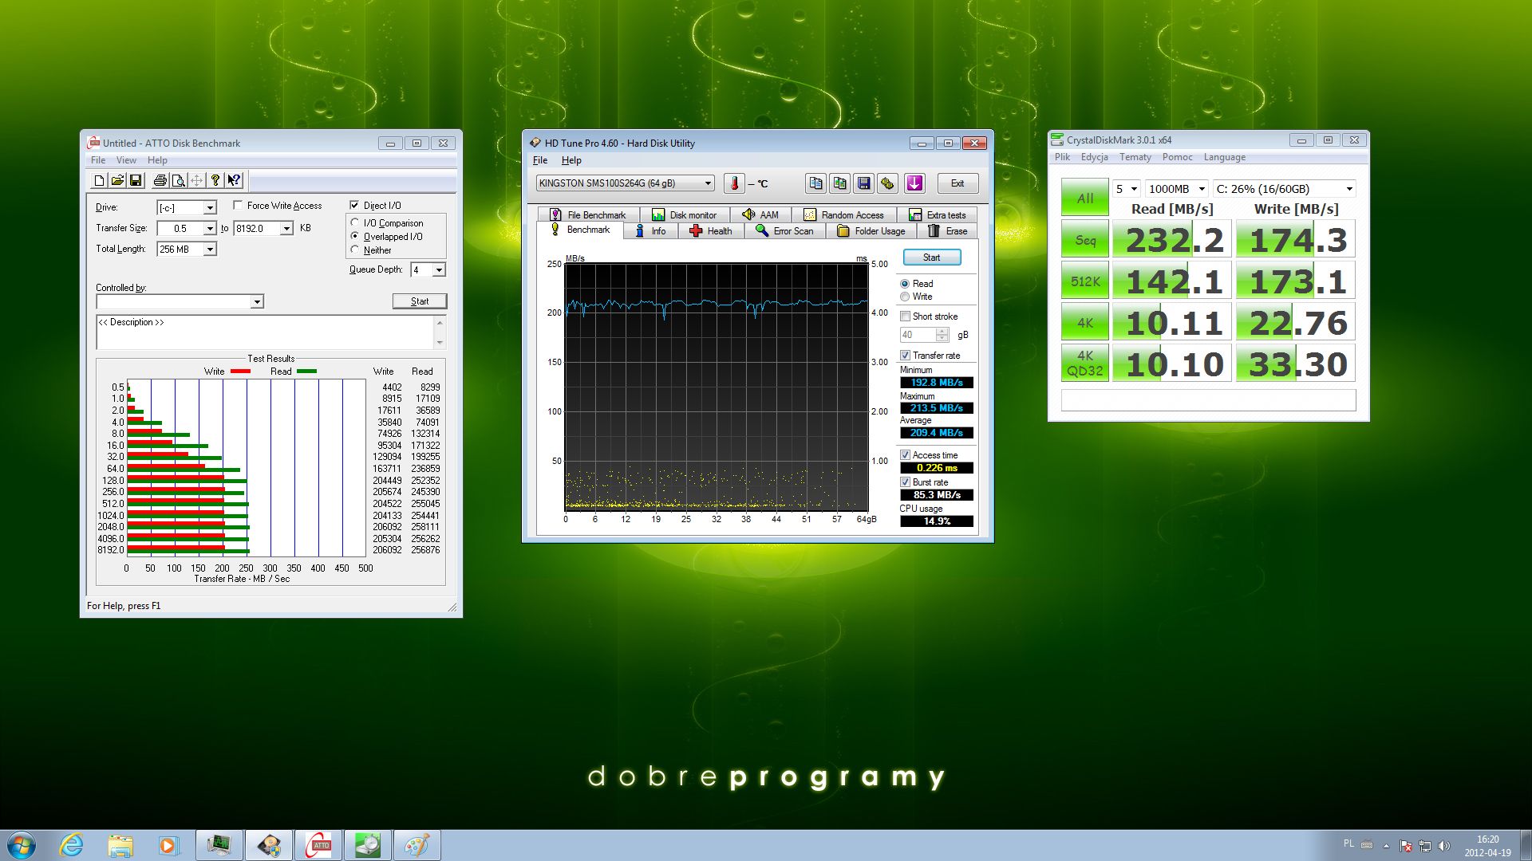Open Windows Explorer from the taskbar
The width and height of the screenshot is (1532, 861).
tap(120, 845)
